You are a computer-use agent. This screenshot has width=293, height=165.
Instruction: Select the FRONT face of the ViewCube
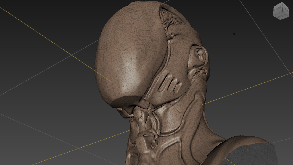tap(278, 9)
